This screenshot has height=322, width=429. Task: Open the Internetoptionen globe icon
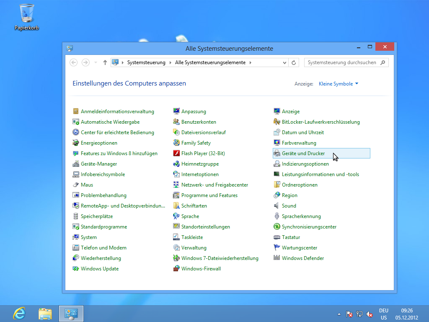176,174
